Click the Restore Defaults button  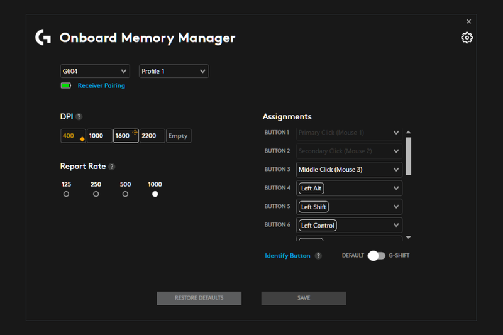(x=199, y=298)
